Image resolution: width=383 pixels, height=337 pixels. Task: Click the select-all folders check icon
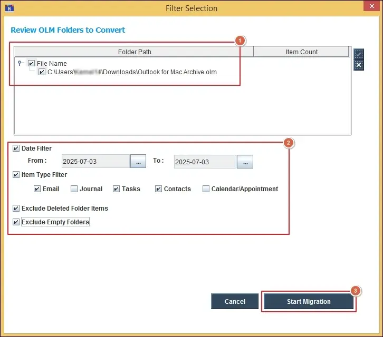click(x=359, y=54)
